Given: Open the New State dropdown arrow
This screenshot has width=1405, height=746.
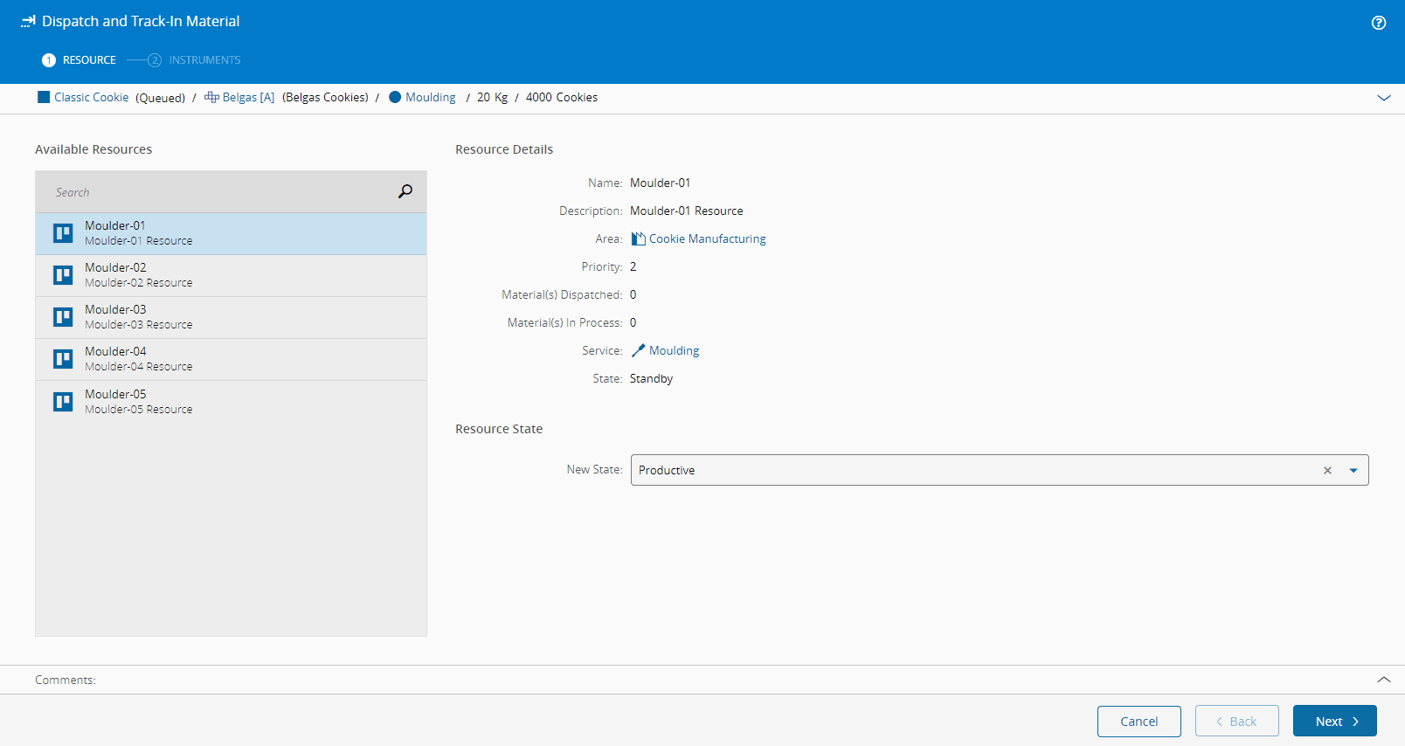Looking at the screenshot, I should coord(1353,470).
